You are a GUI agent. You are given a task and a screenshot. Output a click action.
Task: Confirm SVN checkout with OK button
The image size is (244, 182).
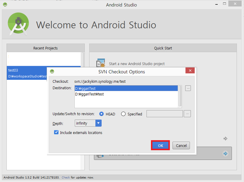point(160,146)
